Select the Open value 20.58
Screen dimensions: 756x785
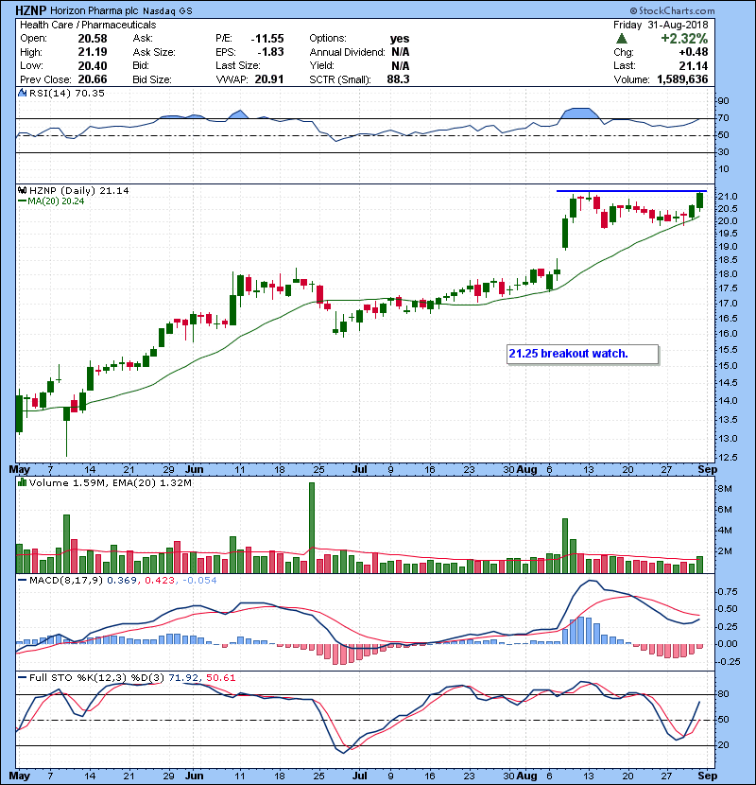pyautogui.click(x=93, y=39)
